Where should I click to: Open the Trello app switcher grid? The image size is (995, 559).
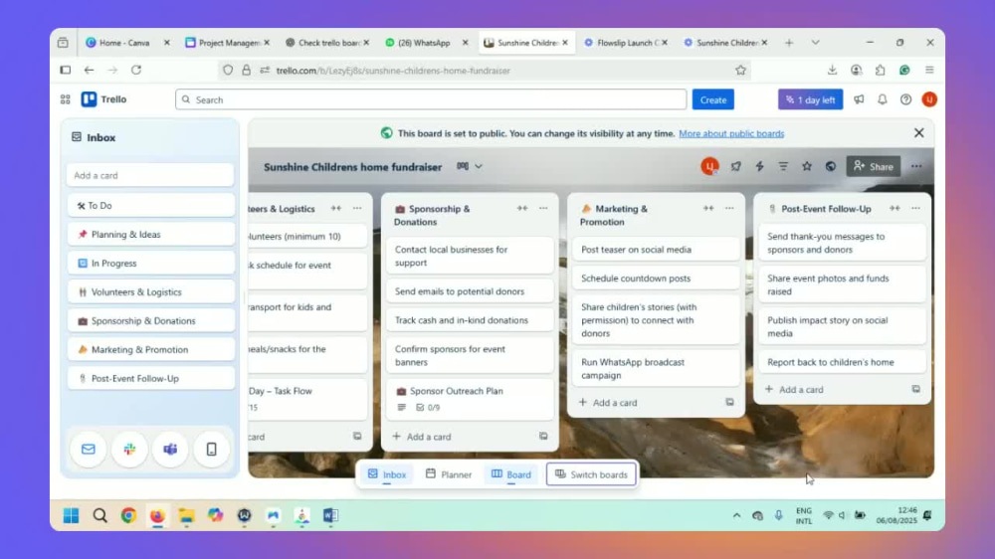[x=66, y=99]
